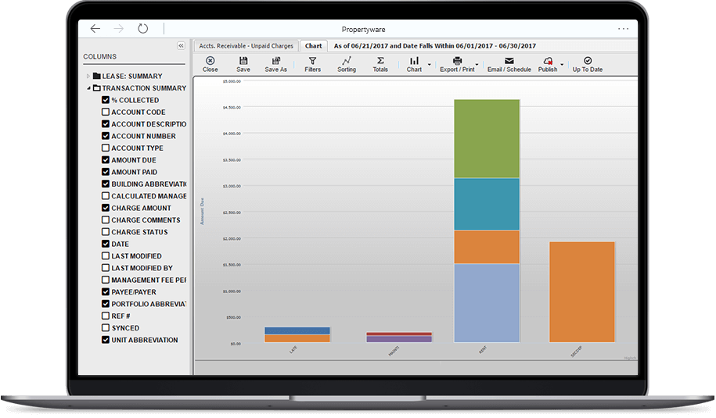Select the Chart tab
This screenshot has height=418, width=716.
click(x=313, y=45)
